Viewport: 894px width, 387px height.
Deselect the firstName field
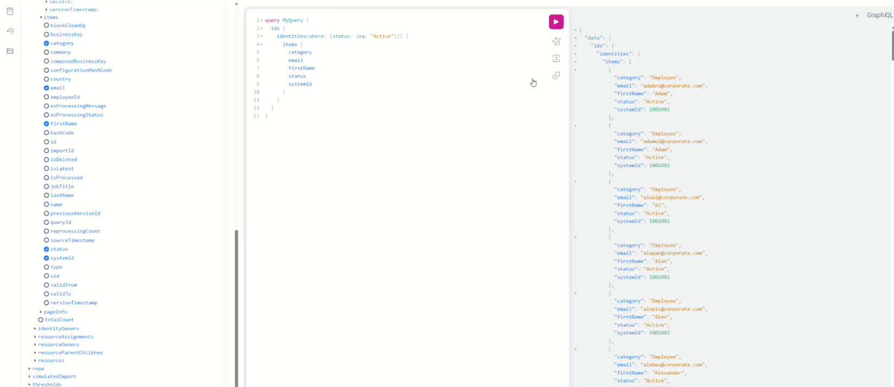click(46, 124)
